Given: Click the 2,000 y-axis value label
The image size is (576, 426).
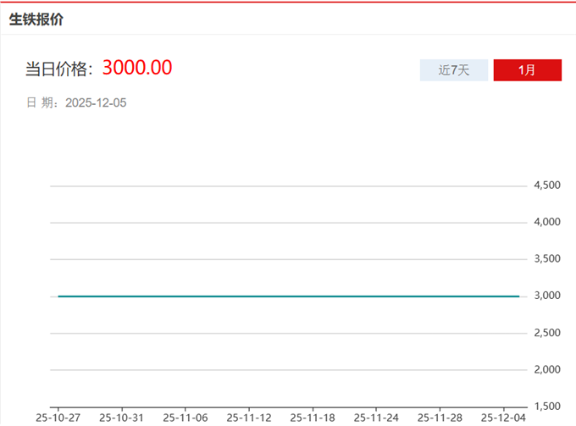Looking at the screenshot, I should [x=547, y=370].
